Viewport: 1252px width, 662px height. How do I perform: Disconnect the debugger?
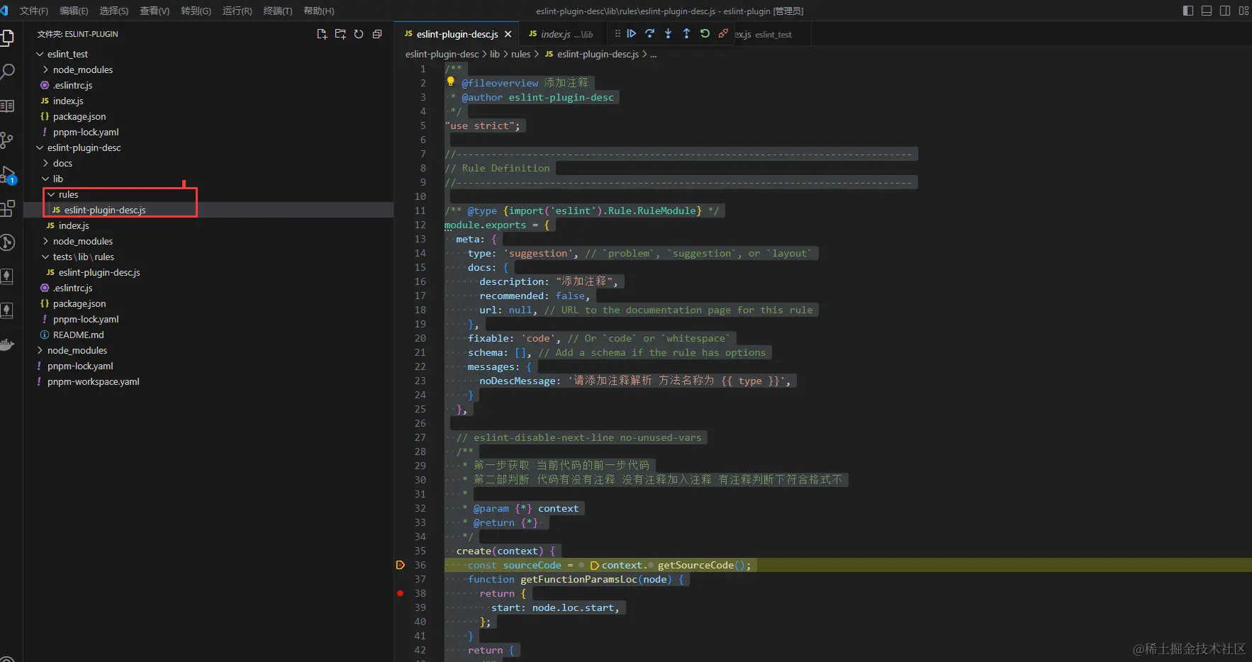pos(723,33)
